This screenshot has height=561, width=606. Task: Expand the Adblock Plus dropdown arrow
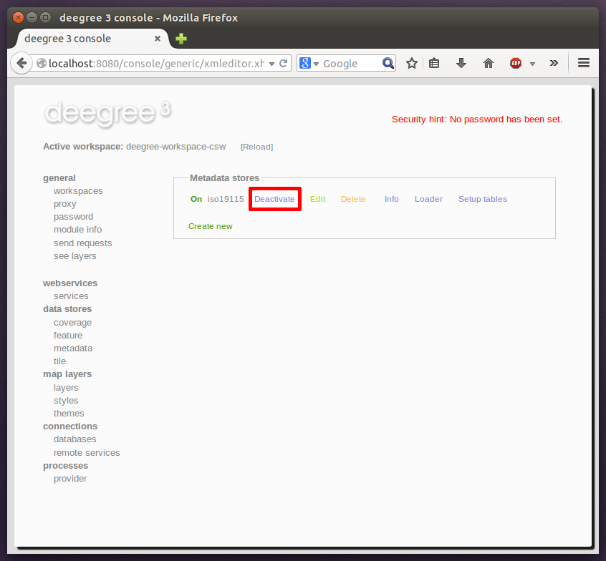click(x=532, y=64)
